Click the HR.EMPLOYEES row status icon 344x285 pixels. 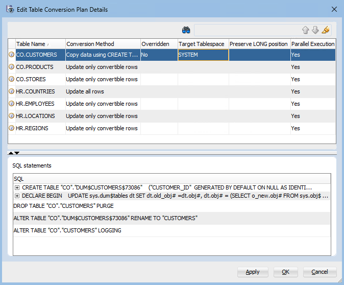(x=11, y=104)
